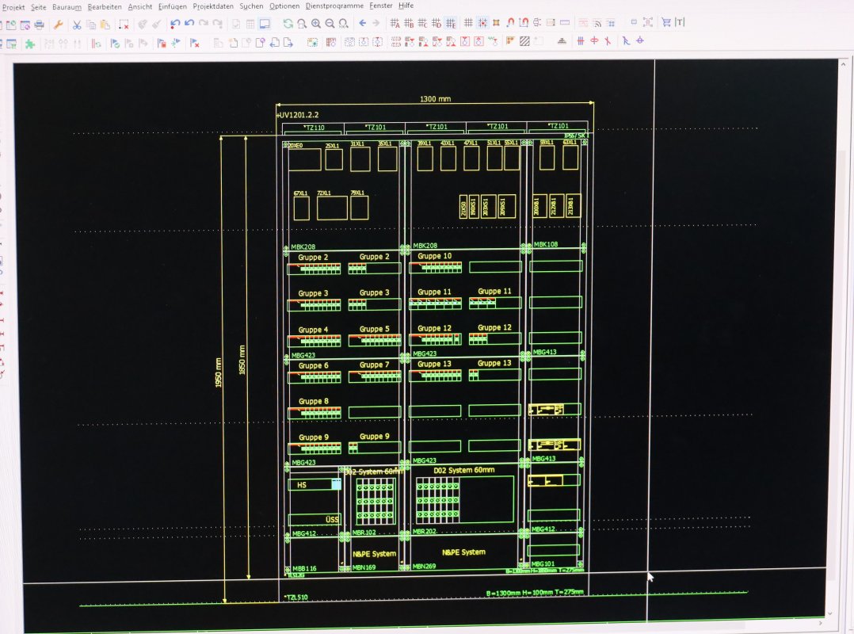The width and height of the screenshot is (854, 634).
Task: Open the Einfügen menu
Action: point(172,6)
